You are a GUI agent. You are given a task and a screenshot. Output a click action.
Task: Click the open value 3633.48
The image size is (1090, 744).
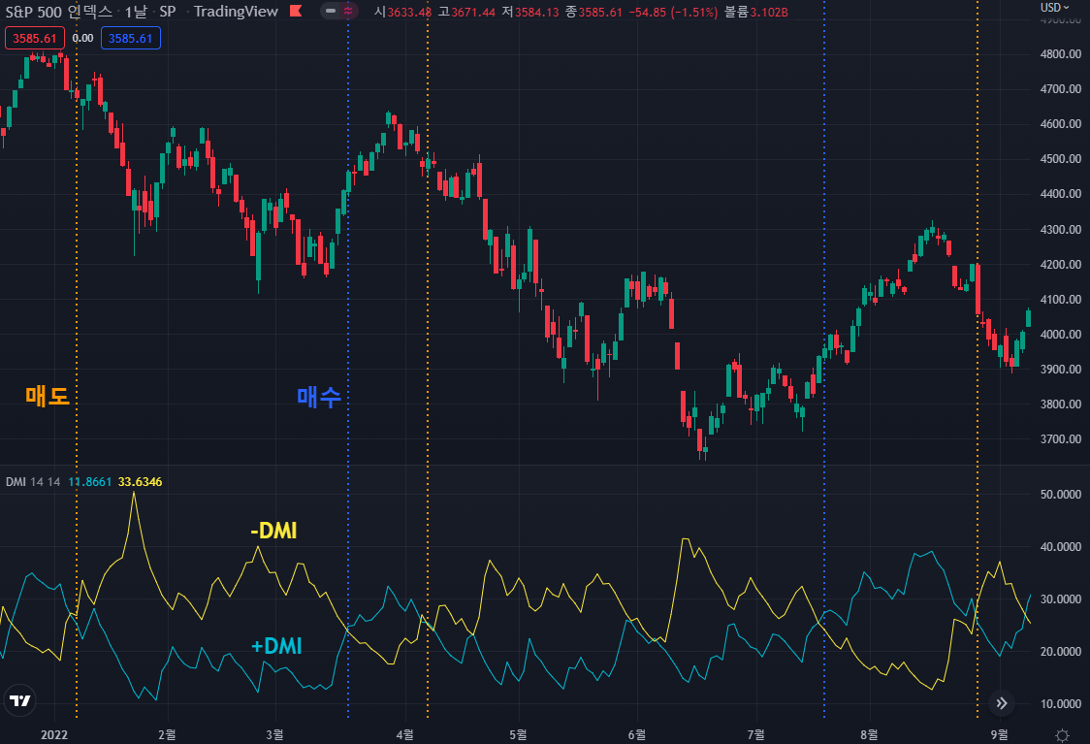pos(409,12)
